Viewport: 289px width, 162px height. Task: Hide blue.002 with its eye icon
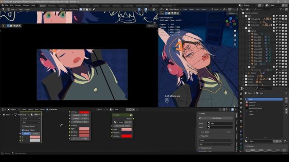[280, 40]
